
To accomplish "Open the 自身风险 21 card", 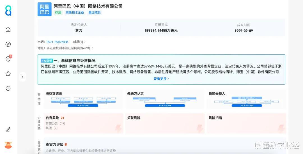I will (84, 123).
